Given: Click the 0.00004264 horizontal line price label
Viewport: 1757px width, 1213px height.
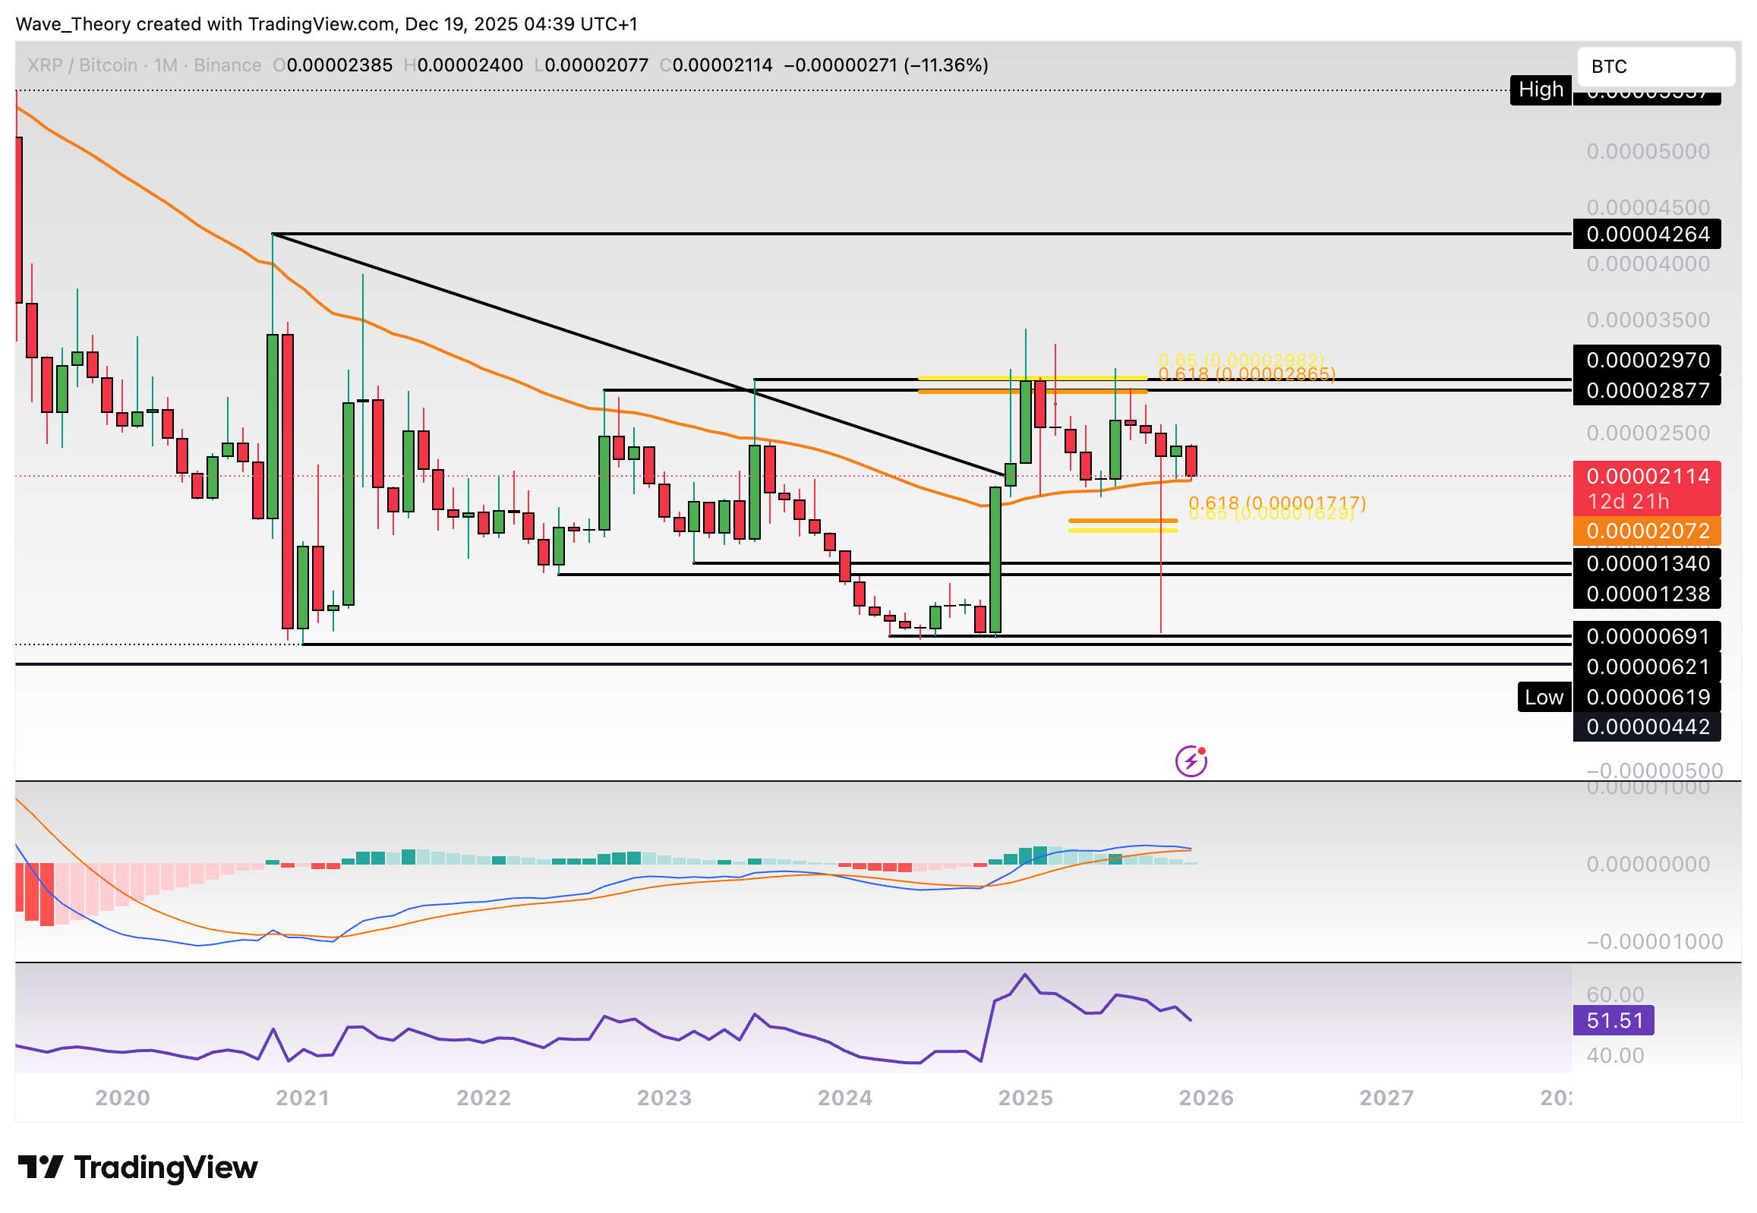Looking at the screenshot, I should point(1646,234).
